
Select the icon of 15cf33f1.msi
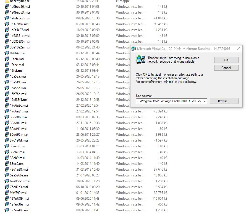(7, 100)
